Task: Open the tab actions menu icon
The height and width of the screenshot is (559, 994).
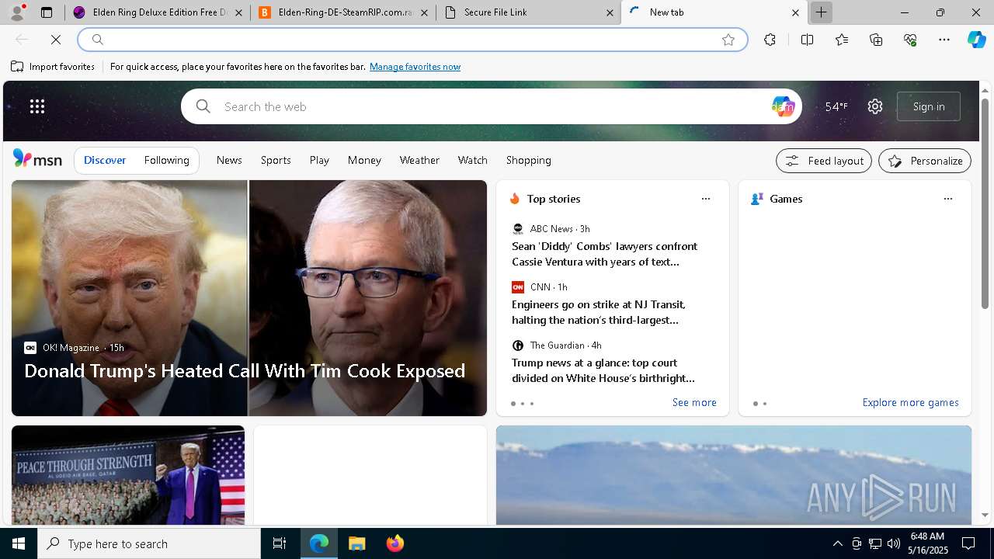Action: 47,12
